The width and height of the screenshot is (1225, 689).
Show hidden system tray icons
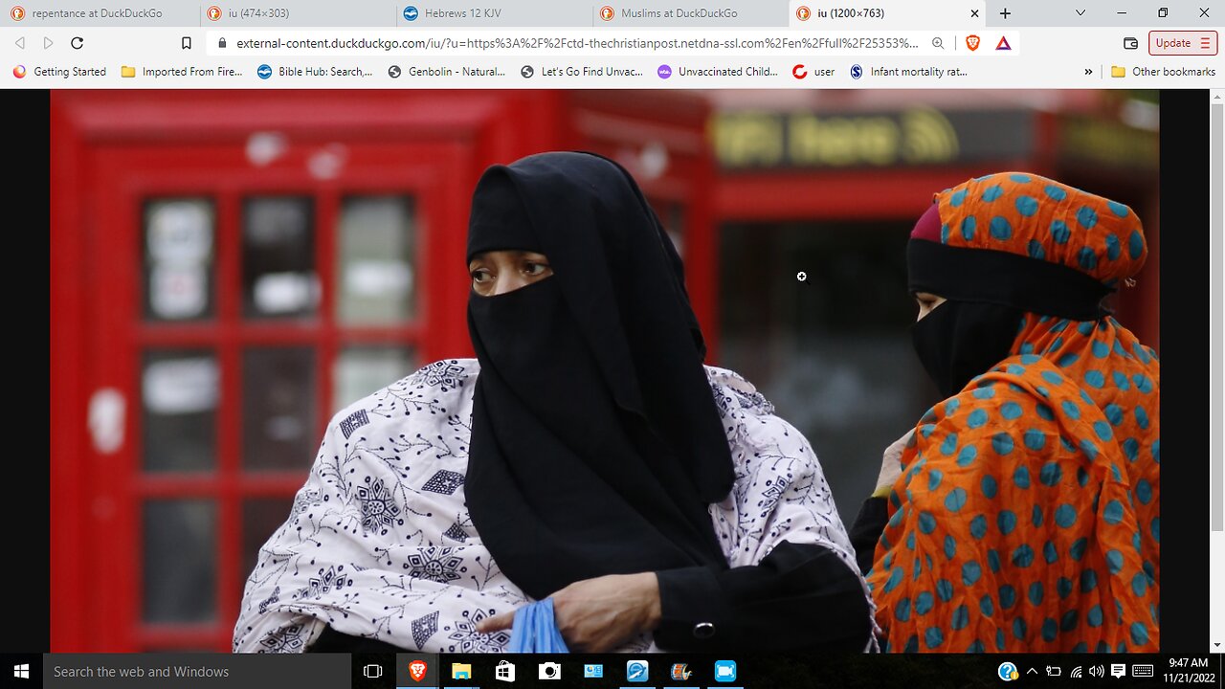click(x=1033, y=671)
